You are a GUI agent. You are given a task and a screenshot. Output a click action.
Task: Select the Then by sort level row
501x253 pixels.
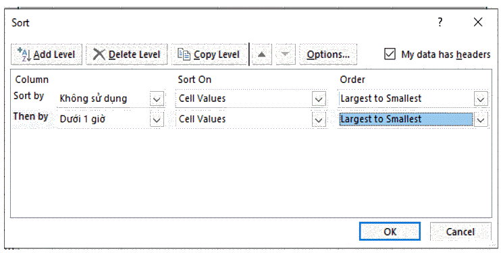pyautogui.click(x=31, y=117)
